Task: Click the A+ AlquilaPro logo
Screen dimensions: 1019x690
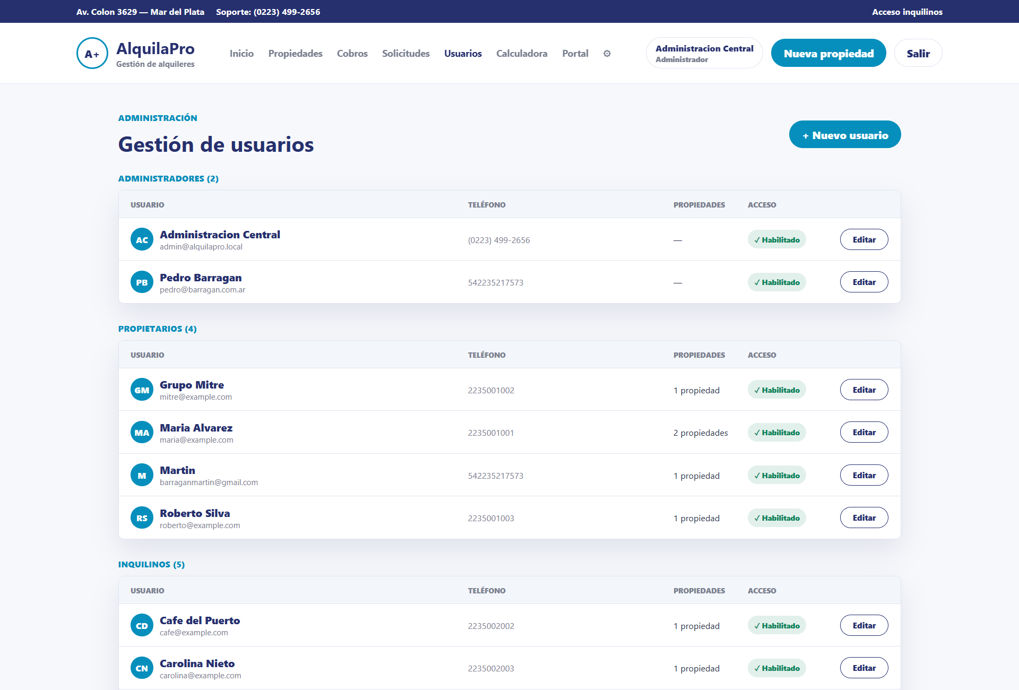Action: (136, 53)
